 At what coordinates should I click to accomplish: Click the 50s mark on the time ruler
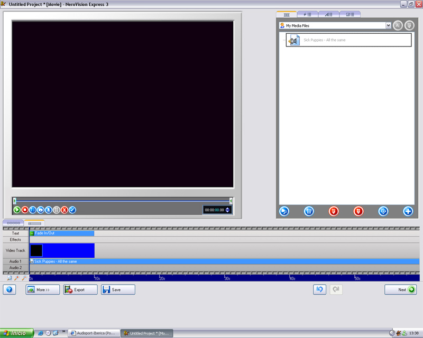pos(357,278)
